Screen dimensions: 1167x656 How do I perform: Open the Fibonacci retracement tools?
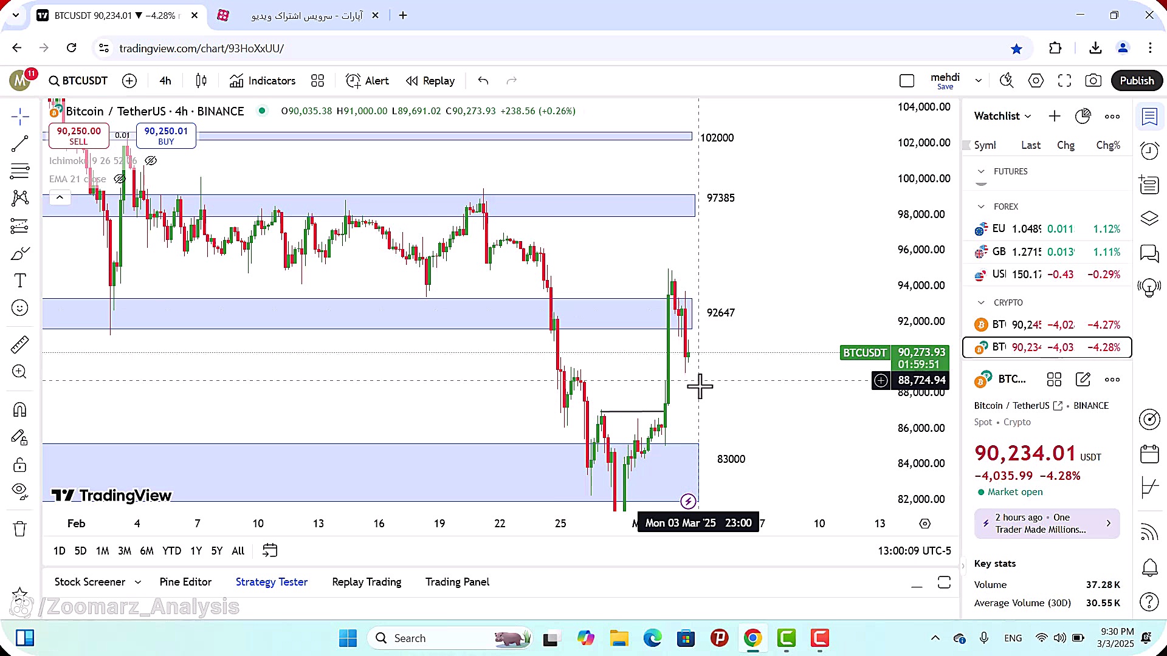point(19,171)
